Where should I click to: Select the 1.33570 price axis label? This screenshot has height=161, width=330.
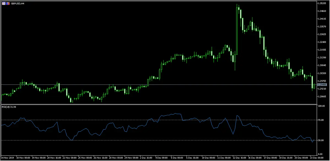(x=322, y=26)
